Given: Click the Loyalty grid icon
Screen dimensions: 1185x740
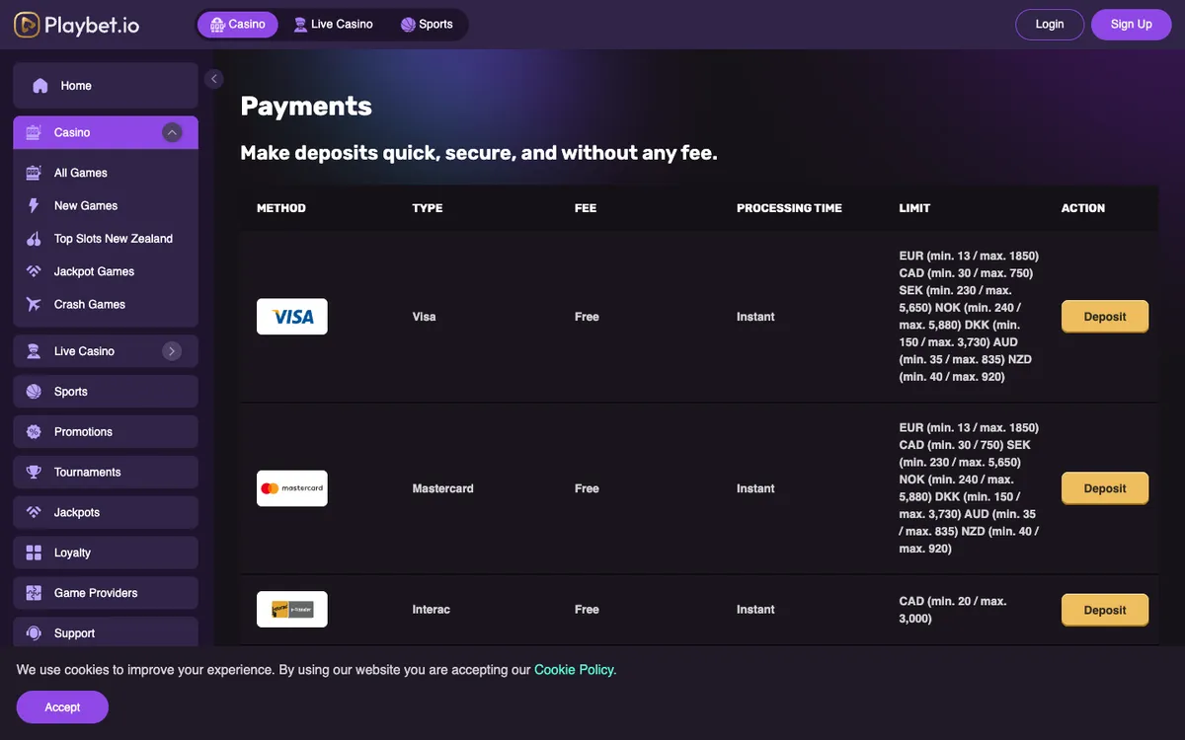Looking at the screenshot, I should [34, 553].
